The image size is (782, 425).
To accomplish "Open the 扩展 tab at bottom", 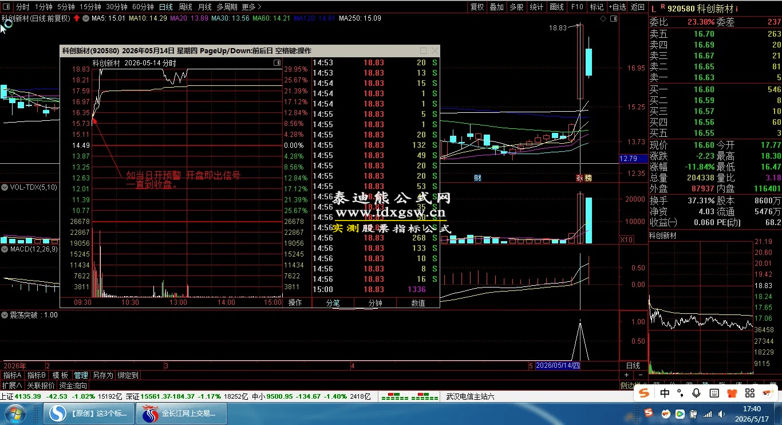I will 12,385.
